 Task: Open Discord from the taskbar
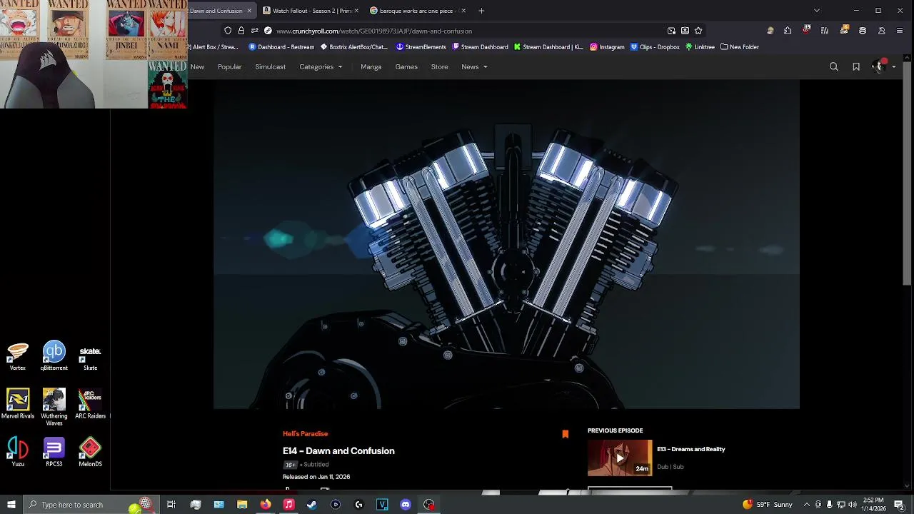[406, 505]
